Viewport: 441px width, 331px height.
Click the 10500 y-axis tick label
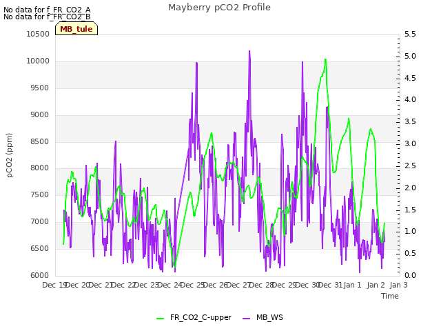pyautogui.click(x=38, y=34)
